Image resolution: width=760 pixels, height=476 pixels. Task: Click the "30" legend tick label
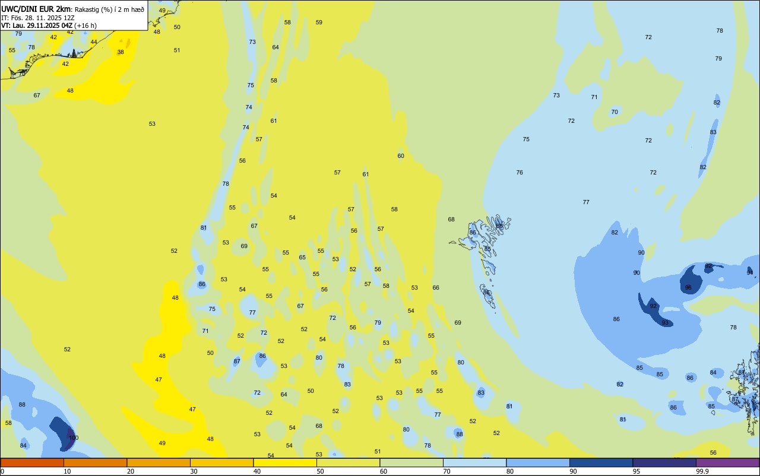pos(194,471)
